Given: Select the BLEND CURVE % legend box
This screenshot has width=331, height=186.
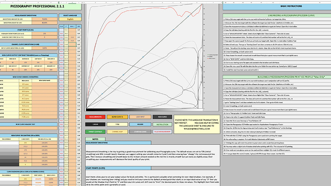Looking at the screenshot, I should coord(117,117).
